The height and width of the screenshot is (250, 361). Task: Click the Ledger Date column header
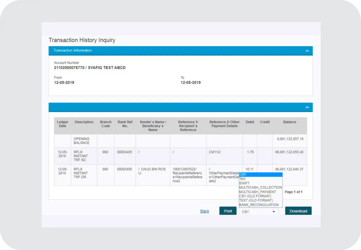[x=63, y=124]
